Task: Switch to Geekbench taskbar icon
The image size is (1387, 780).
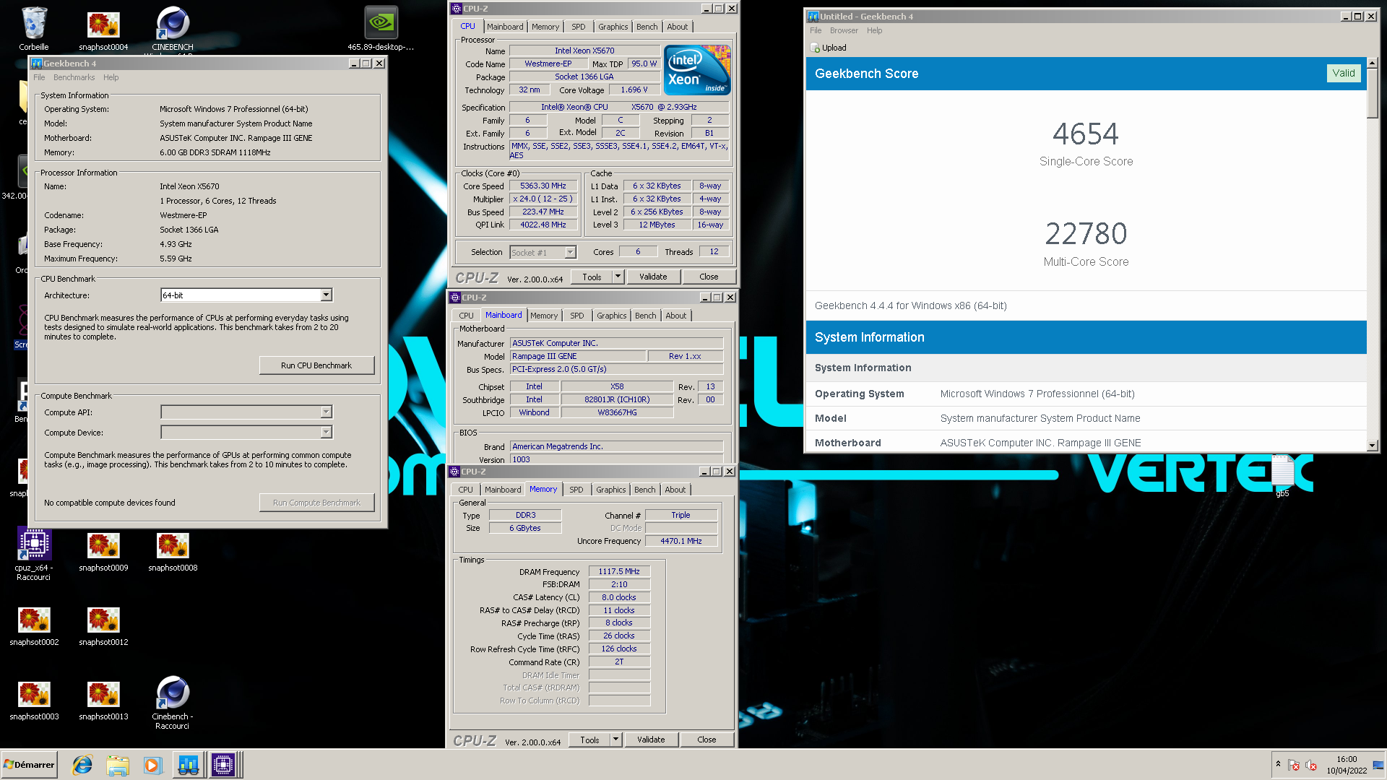Action: pos(188,765)
